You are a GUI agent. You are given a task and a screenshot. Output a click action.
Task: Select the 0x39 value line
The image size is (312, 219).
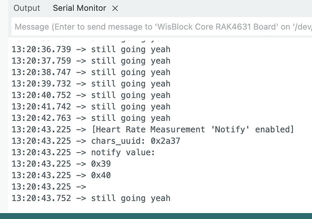pyautogui.click(x=61, y=164)
